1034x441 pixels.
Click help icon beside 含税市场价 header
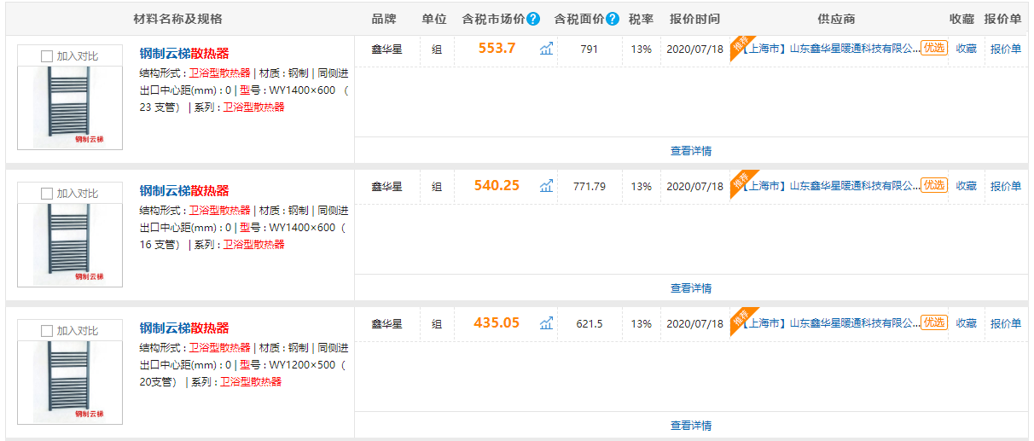533,19
